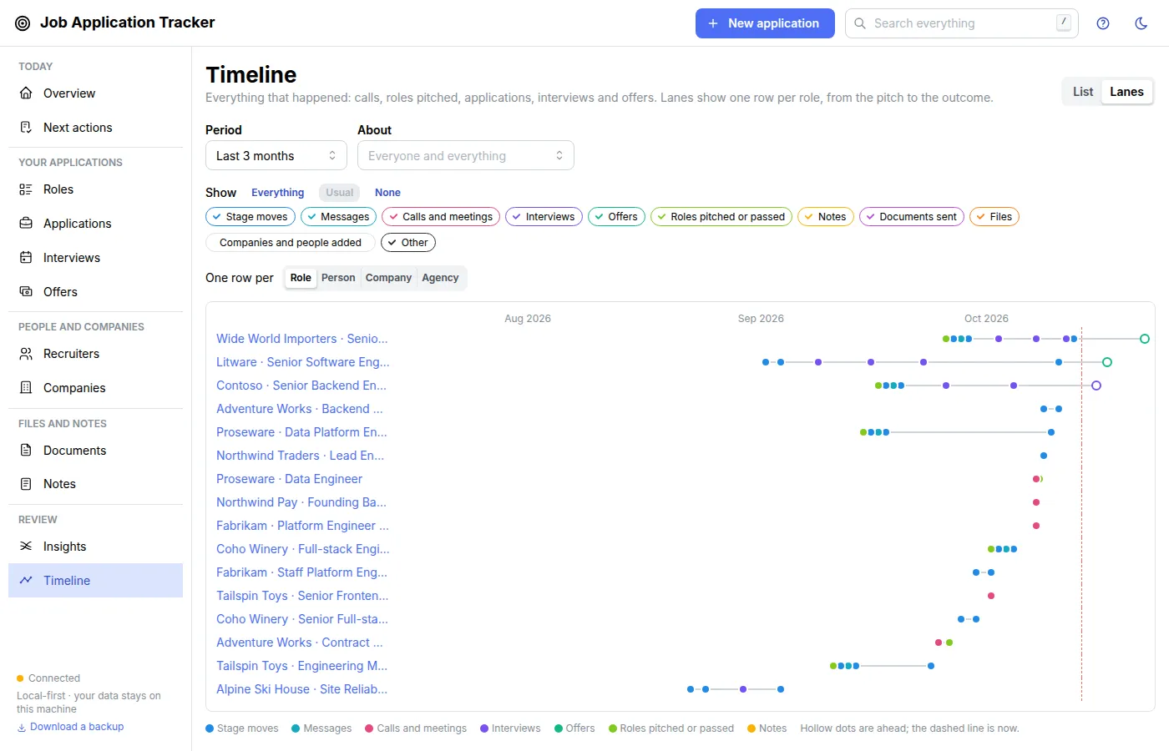This screenshot has height=751, width=1169.
Task: Click the download icon beside backup link
Action: point(22,728)
